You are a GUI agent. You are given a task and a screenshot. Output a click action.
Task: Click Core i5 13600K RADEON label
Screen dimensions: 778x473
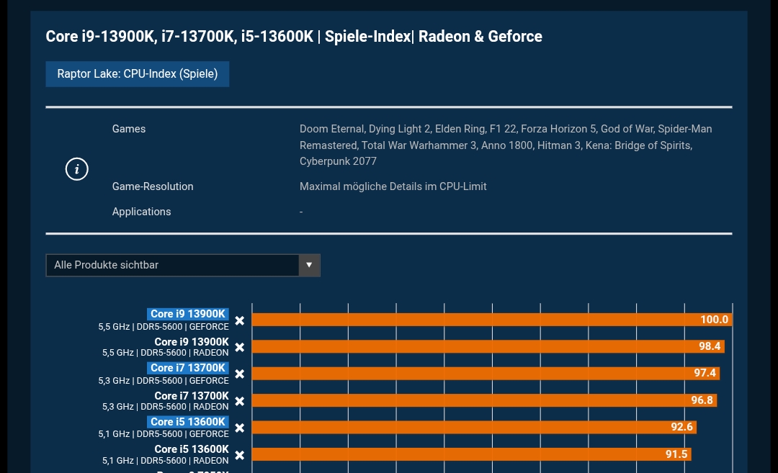[x=192, y=449]
